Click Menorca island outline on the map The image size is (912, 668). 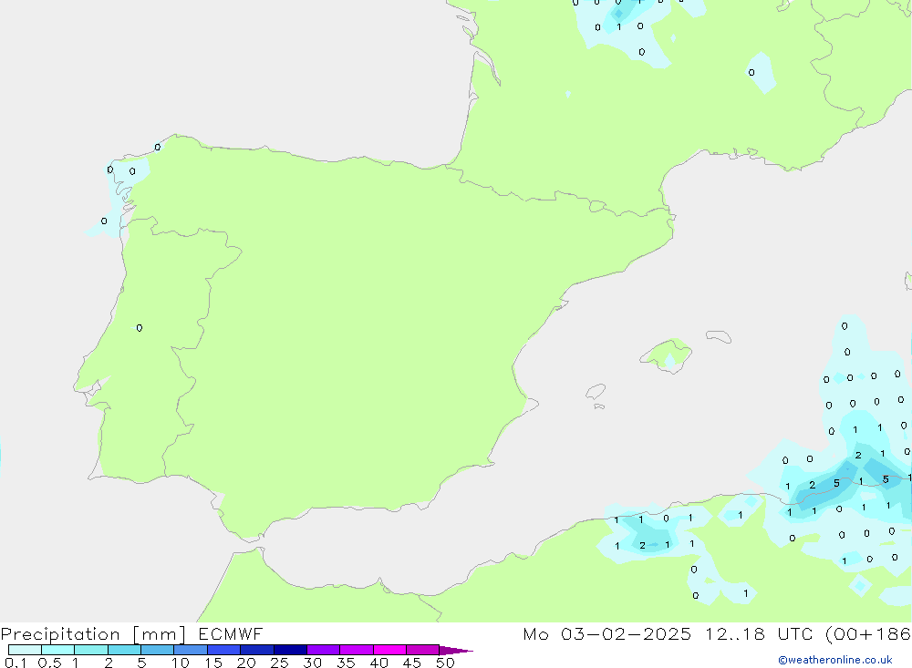719,336
